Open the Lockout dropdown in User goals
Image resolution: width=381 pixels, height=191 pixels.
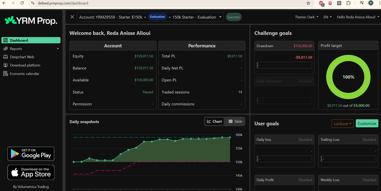click(x=343, y=123)
